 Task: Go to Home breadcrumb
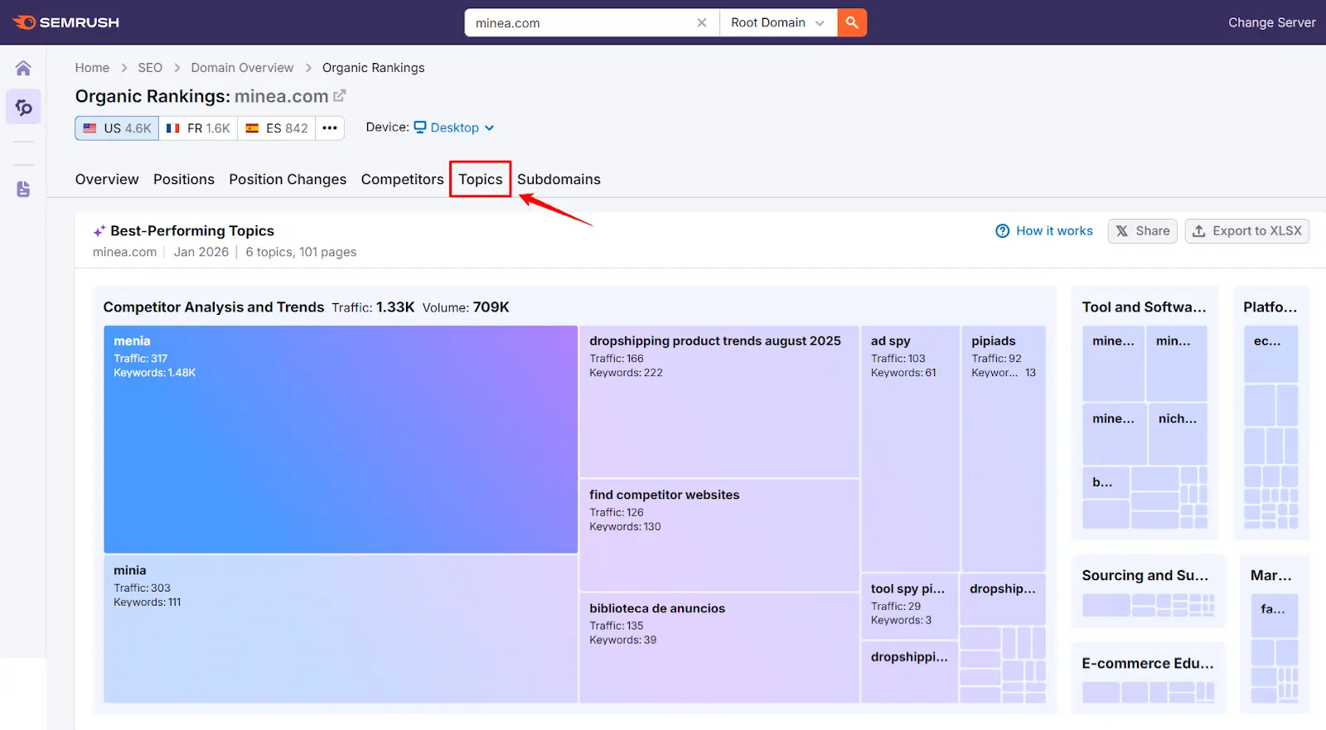click(92, 68)
